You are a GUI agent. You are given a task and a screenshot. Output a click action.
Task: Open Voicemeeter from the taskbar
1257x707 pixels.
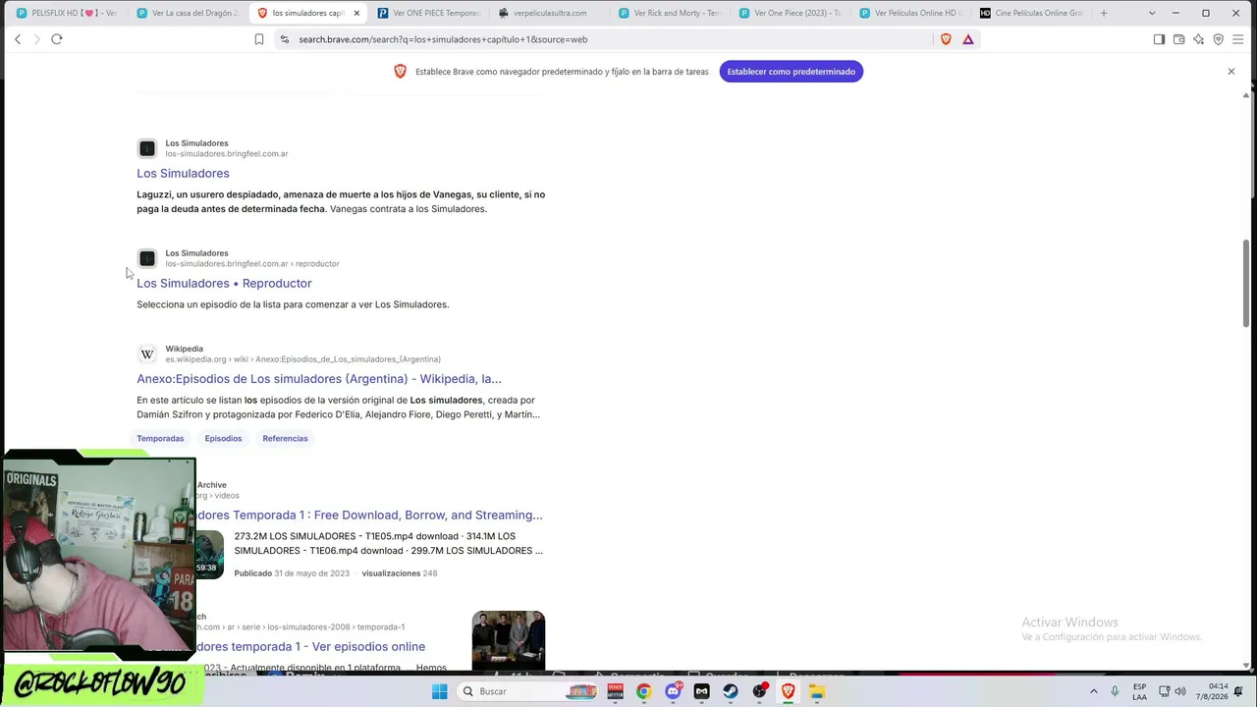click(x=615, y=691)
